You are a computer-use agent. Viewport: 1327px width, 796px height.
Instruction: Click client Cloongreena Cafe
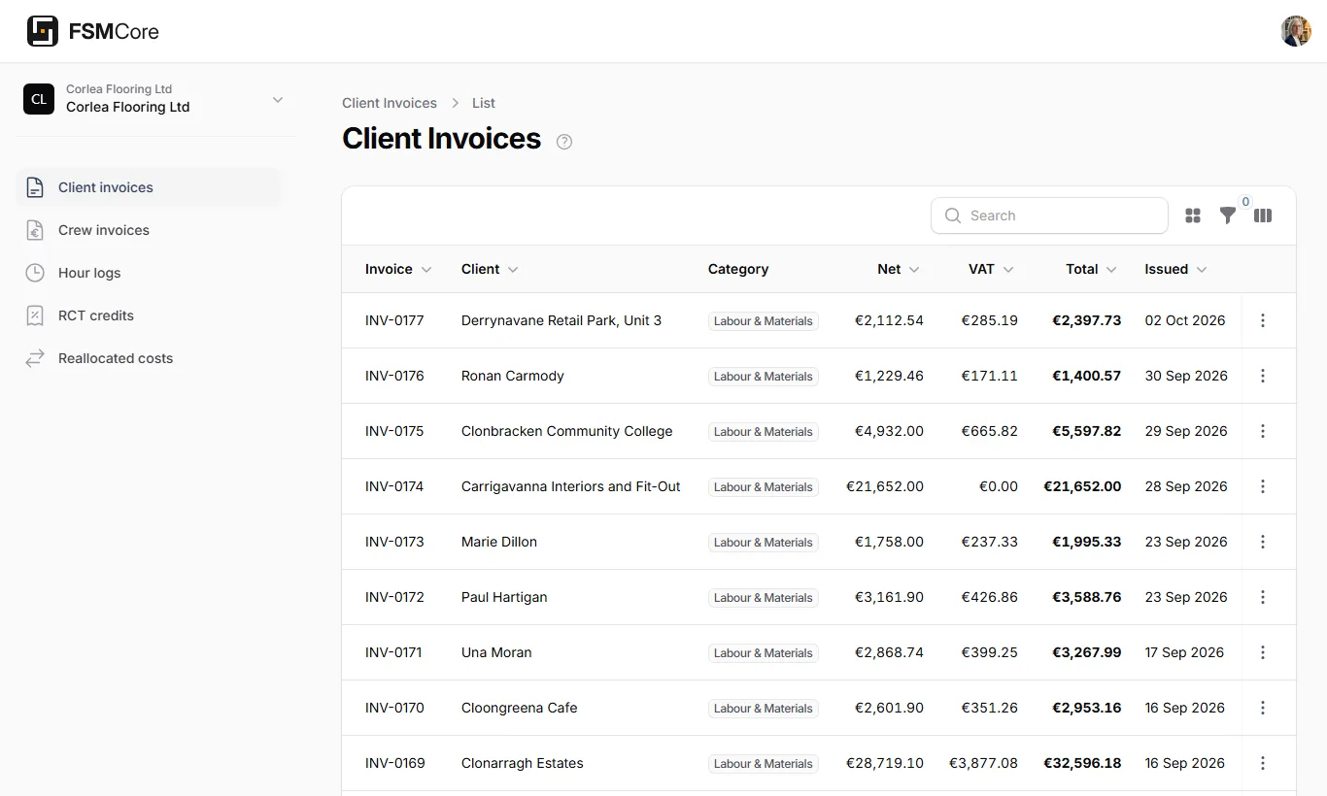pyautogui.click(x=520, y=708)
